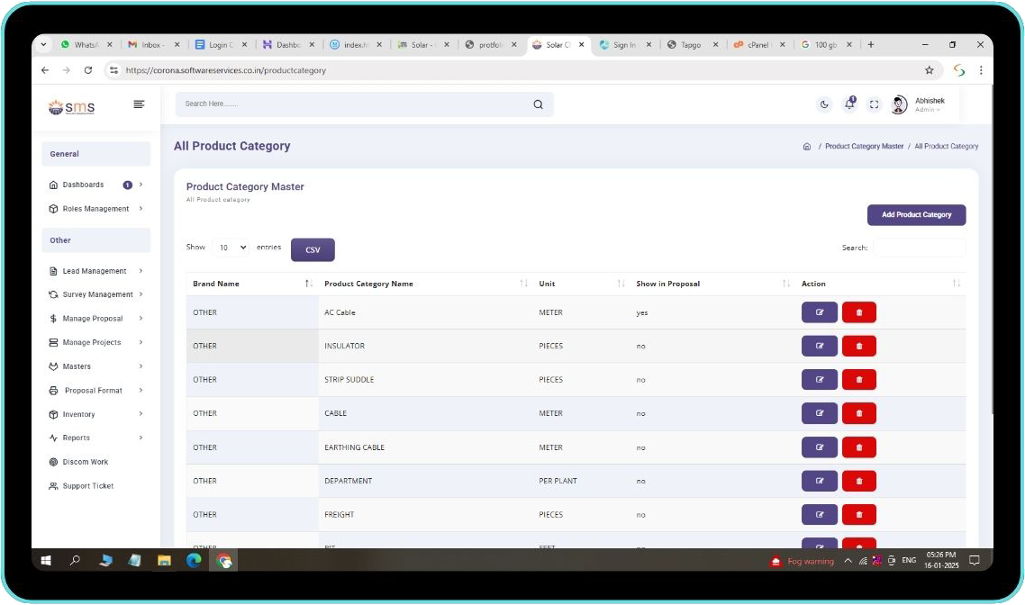The image size is (1025, 605).
Task: Toggle the sidebar hamburger menu icon
Action: tap(139, 104)
